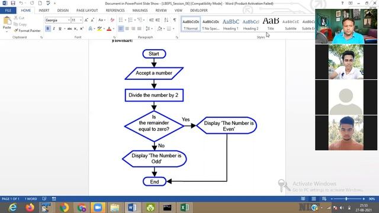
Task: Open the shading color dropdown
Action: click(x=164, y=29)
